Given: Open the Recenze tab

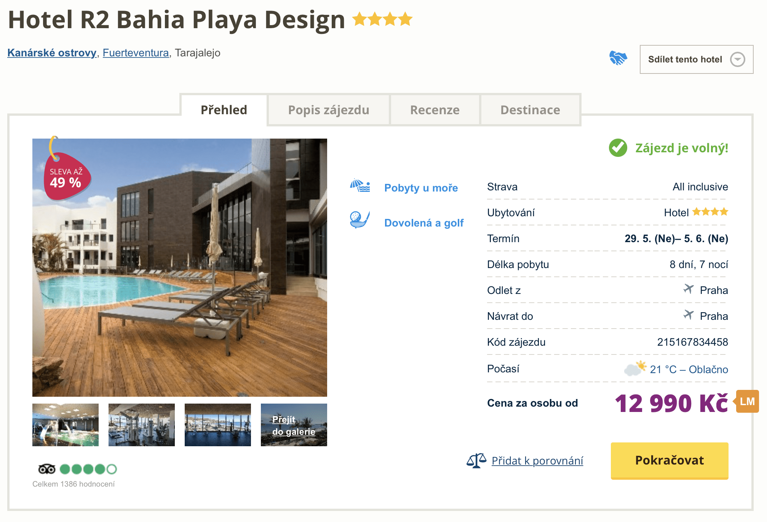Looking at the screenshot, I should 435,110.
